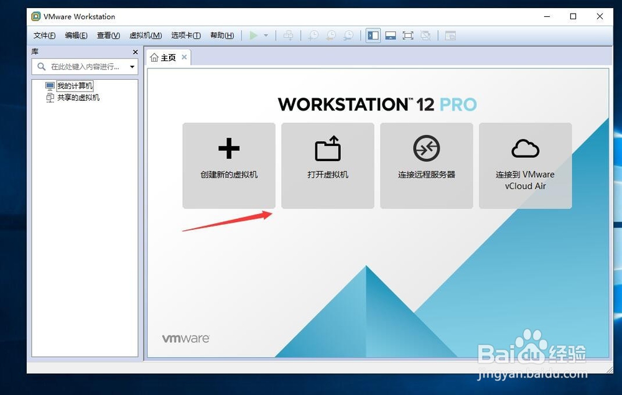The height and width of the screenshot is (395, 622).
Task: Close the 库 library panel
Action: point(135,52)
